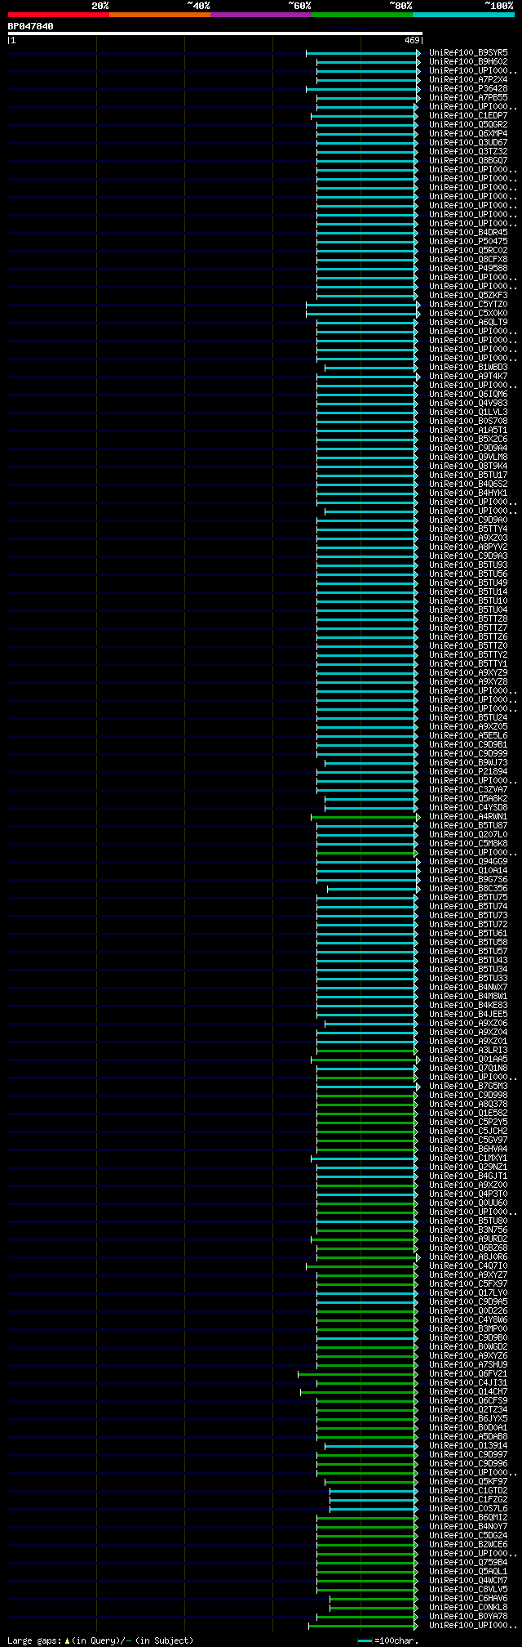Select the UniRef100_Q01AA5 row label
Image resolution: width=522 pixels, height=1647 pixels.
(468, 1059)
